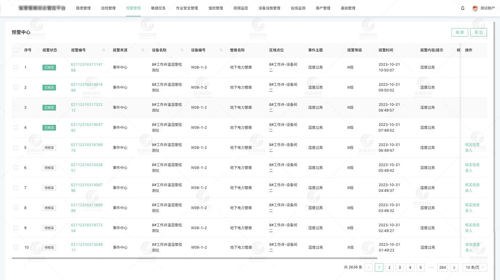Open the 视频监控 menu item

click(240, 8)
